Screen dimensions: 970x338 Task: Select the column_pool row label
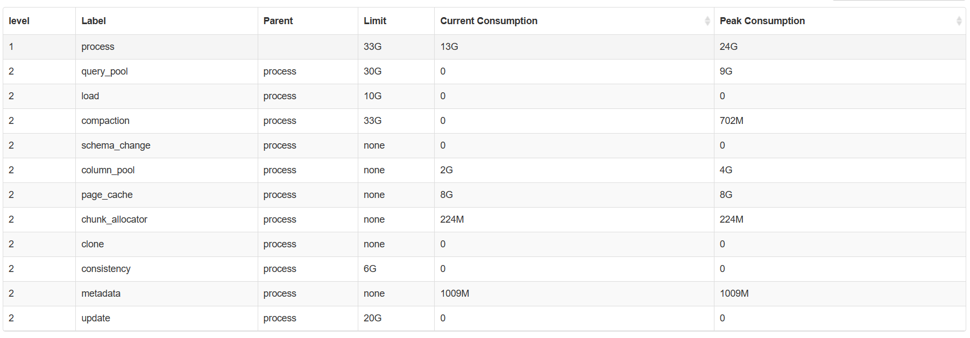point(108,170)
